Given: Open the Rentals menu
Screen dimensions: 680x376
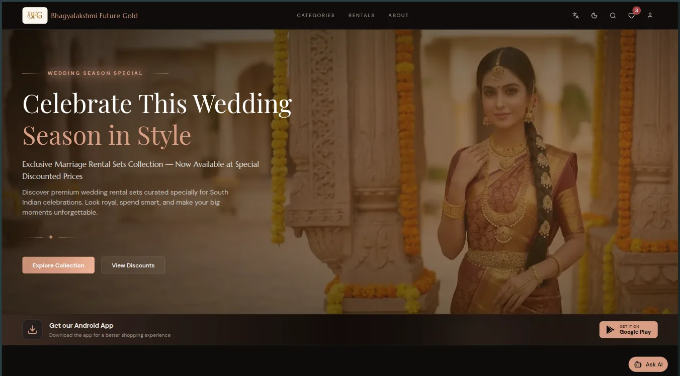Looking at the screenshot, I should [361, 16].
